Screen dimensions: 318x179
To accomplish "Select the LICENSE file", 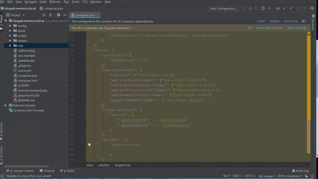I will [23, 86].
